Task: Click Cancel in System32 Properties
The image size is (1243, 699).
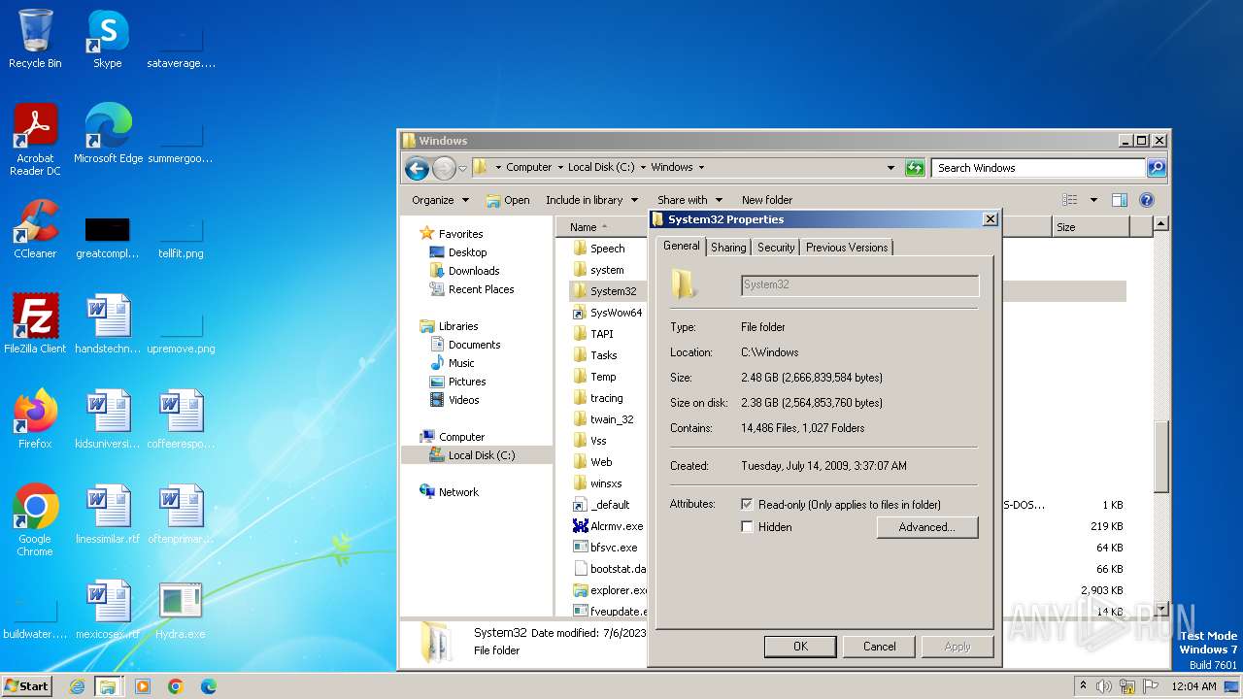Action: pyautogui.click(x=880, y=647)
